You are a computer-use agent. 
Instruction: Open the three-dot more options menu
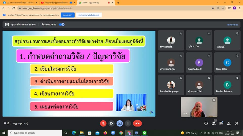point(128,123)
